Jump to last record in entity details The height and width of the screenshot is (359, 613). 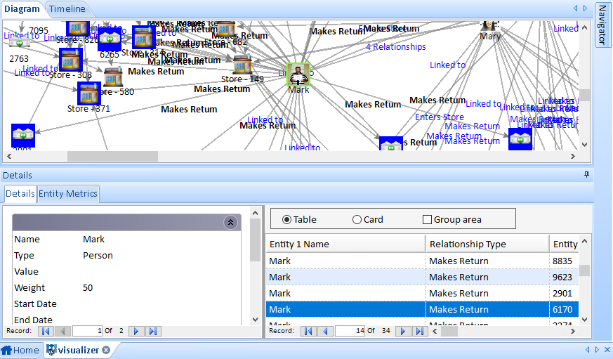[154, 331]
